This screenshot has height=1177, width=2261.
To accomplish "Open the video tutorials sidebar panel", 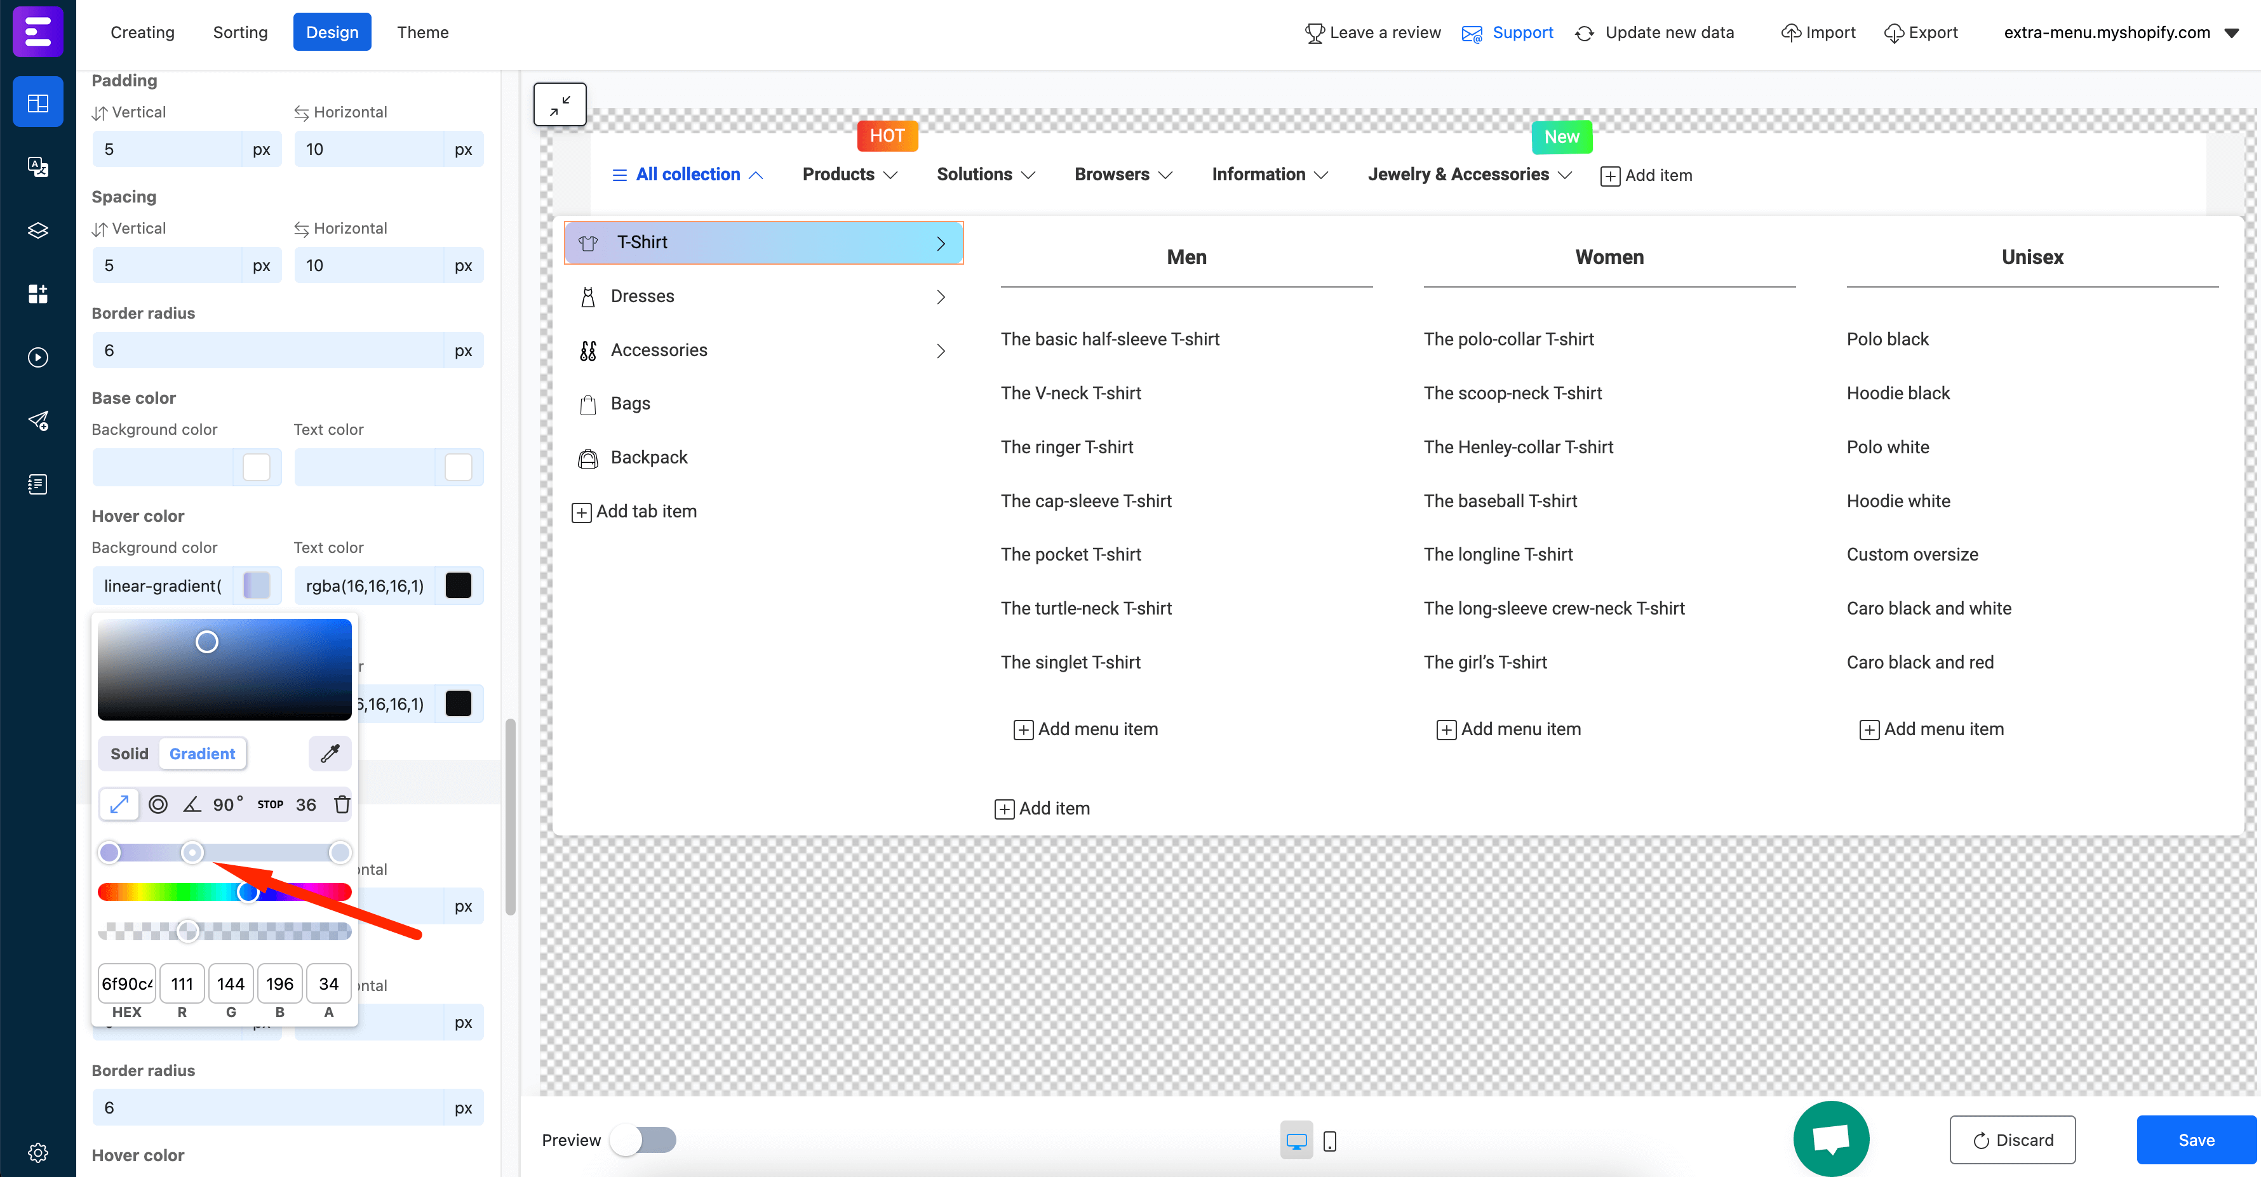I will coord(37,357).
